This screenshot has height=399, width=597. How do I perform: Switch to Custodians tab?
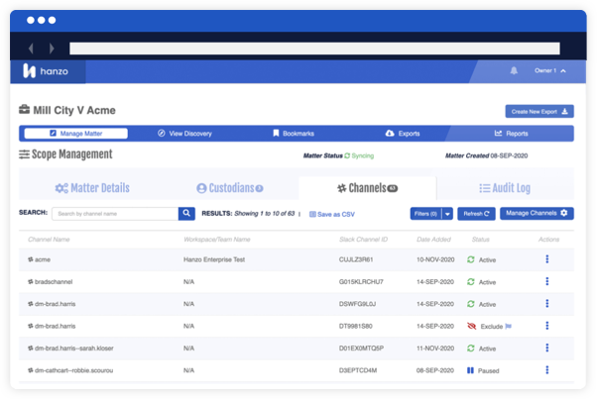pyautogui.click(x=230, y=188)
